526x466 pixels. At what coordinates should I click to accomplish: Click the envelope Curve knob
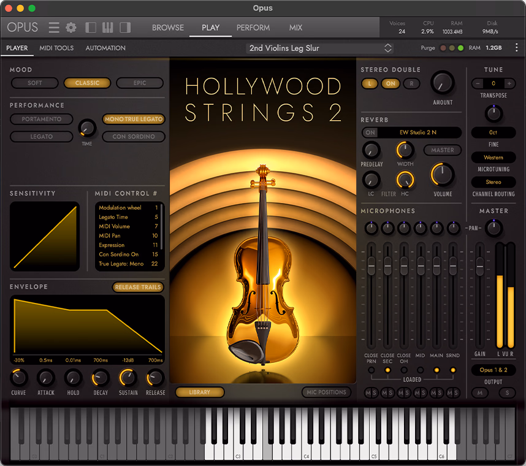coord(19,378)
